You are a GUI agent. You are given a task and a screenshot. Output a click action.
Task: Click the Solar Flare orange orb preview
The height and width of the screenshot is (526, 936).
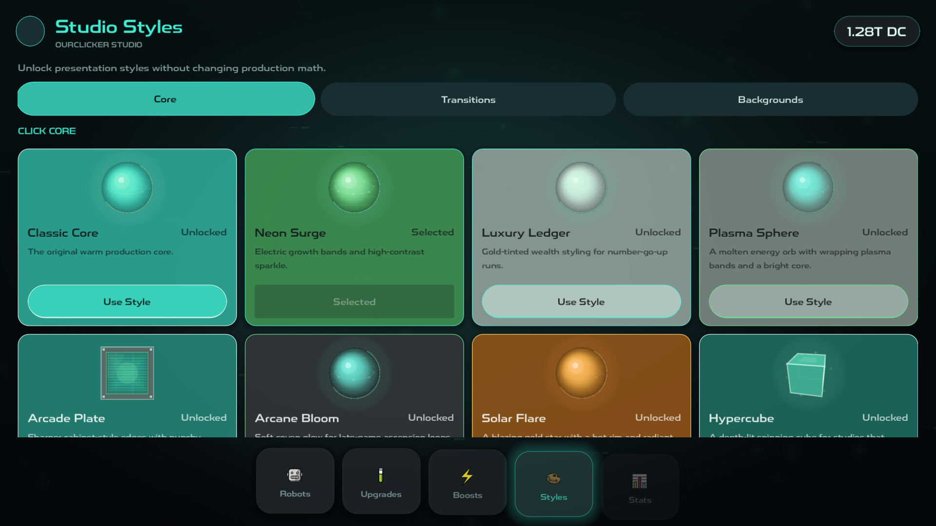(x=581, y=373)
